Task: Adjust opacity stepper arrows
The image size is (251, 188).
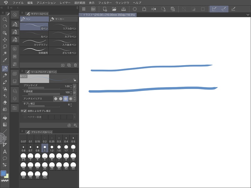Action: tap(71, 92)
